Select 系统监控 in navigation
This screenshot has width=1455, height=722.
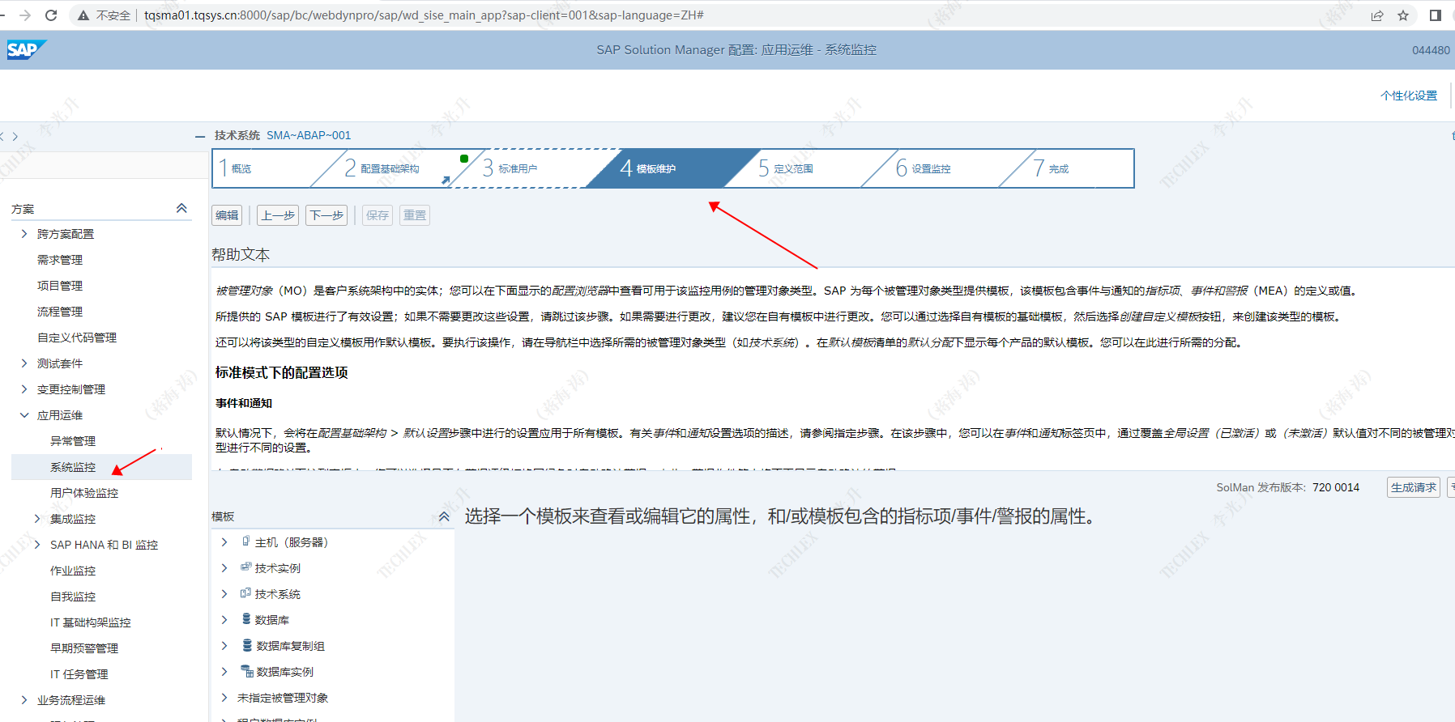click(73, 467)
